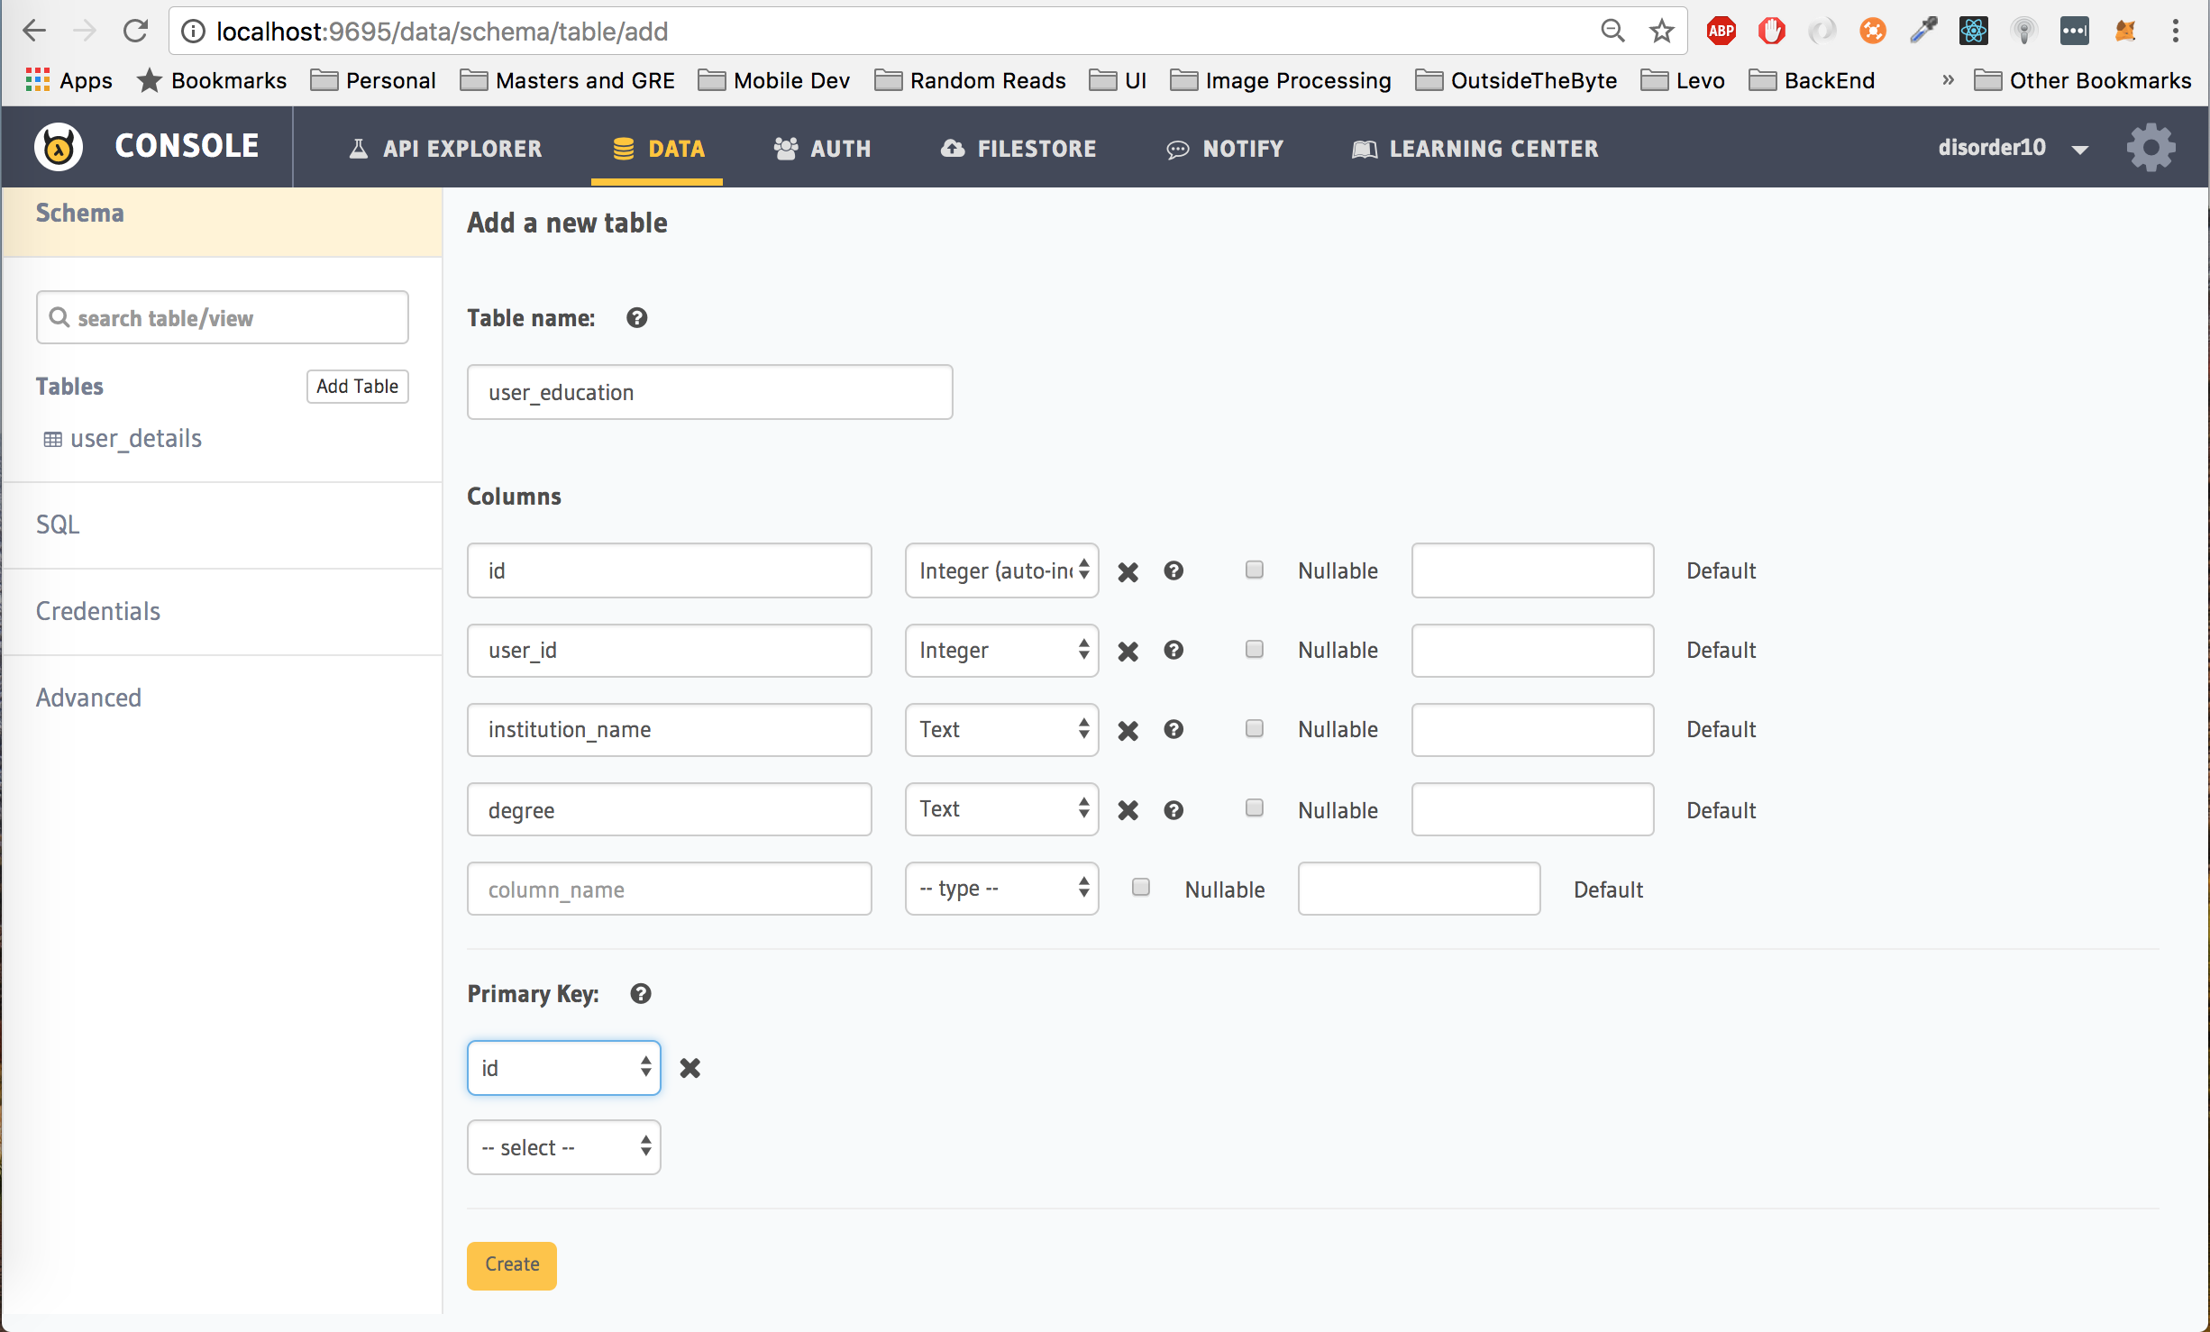Screen dimensions: 2210x1332
Task: Click the Table name input field
Action: click(x=710, y=391)
